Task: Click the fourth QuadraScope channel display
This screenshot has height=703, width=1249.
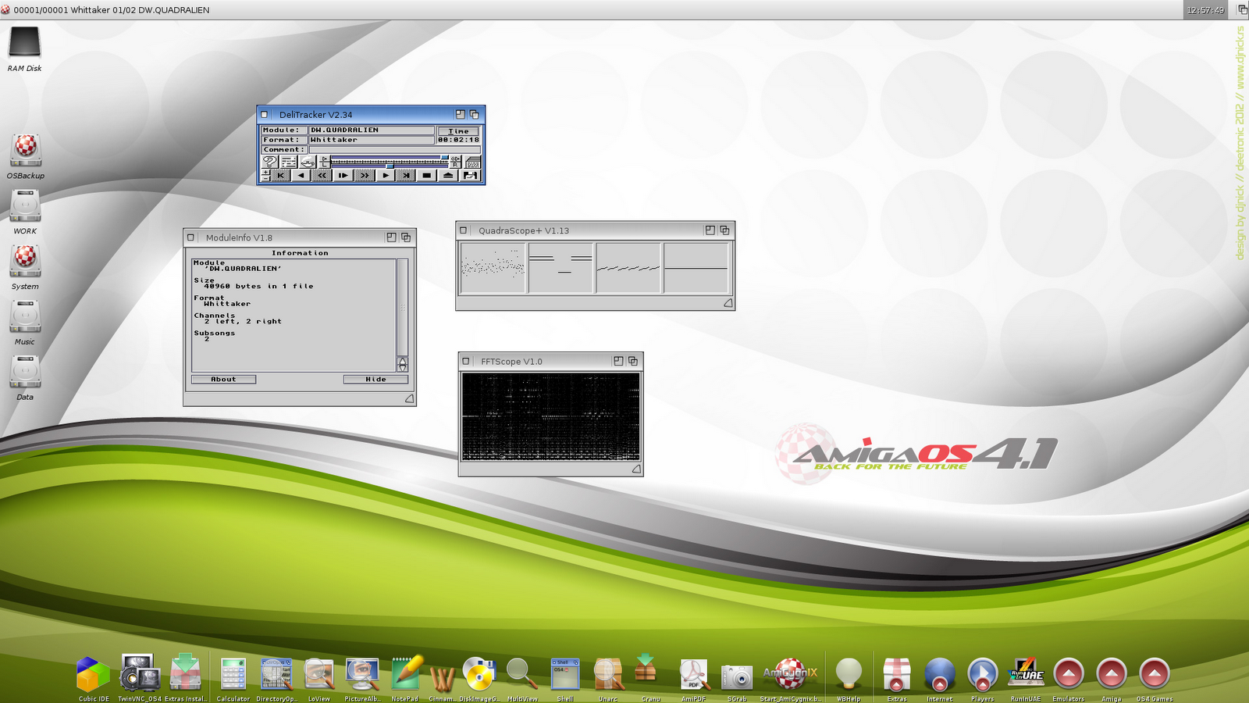Action: (x=696, y=268)
